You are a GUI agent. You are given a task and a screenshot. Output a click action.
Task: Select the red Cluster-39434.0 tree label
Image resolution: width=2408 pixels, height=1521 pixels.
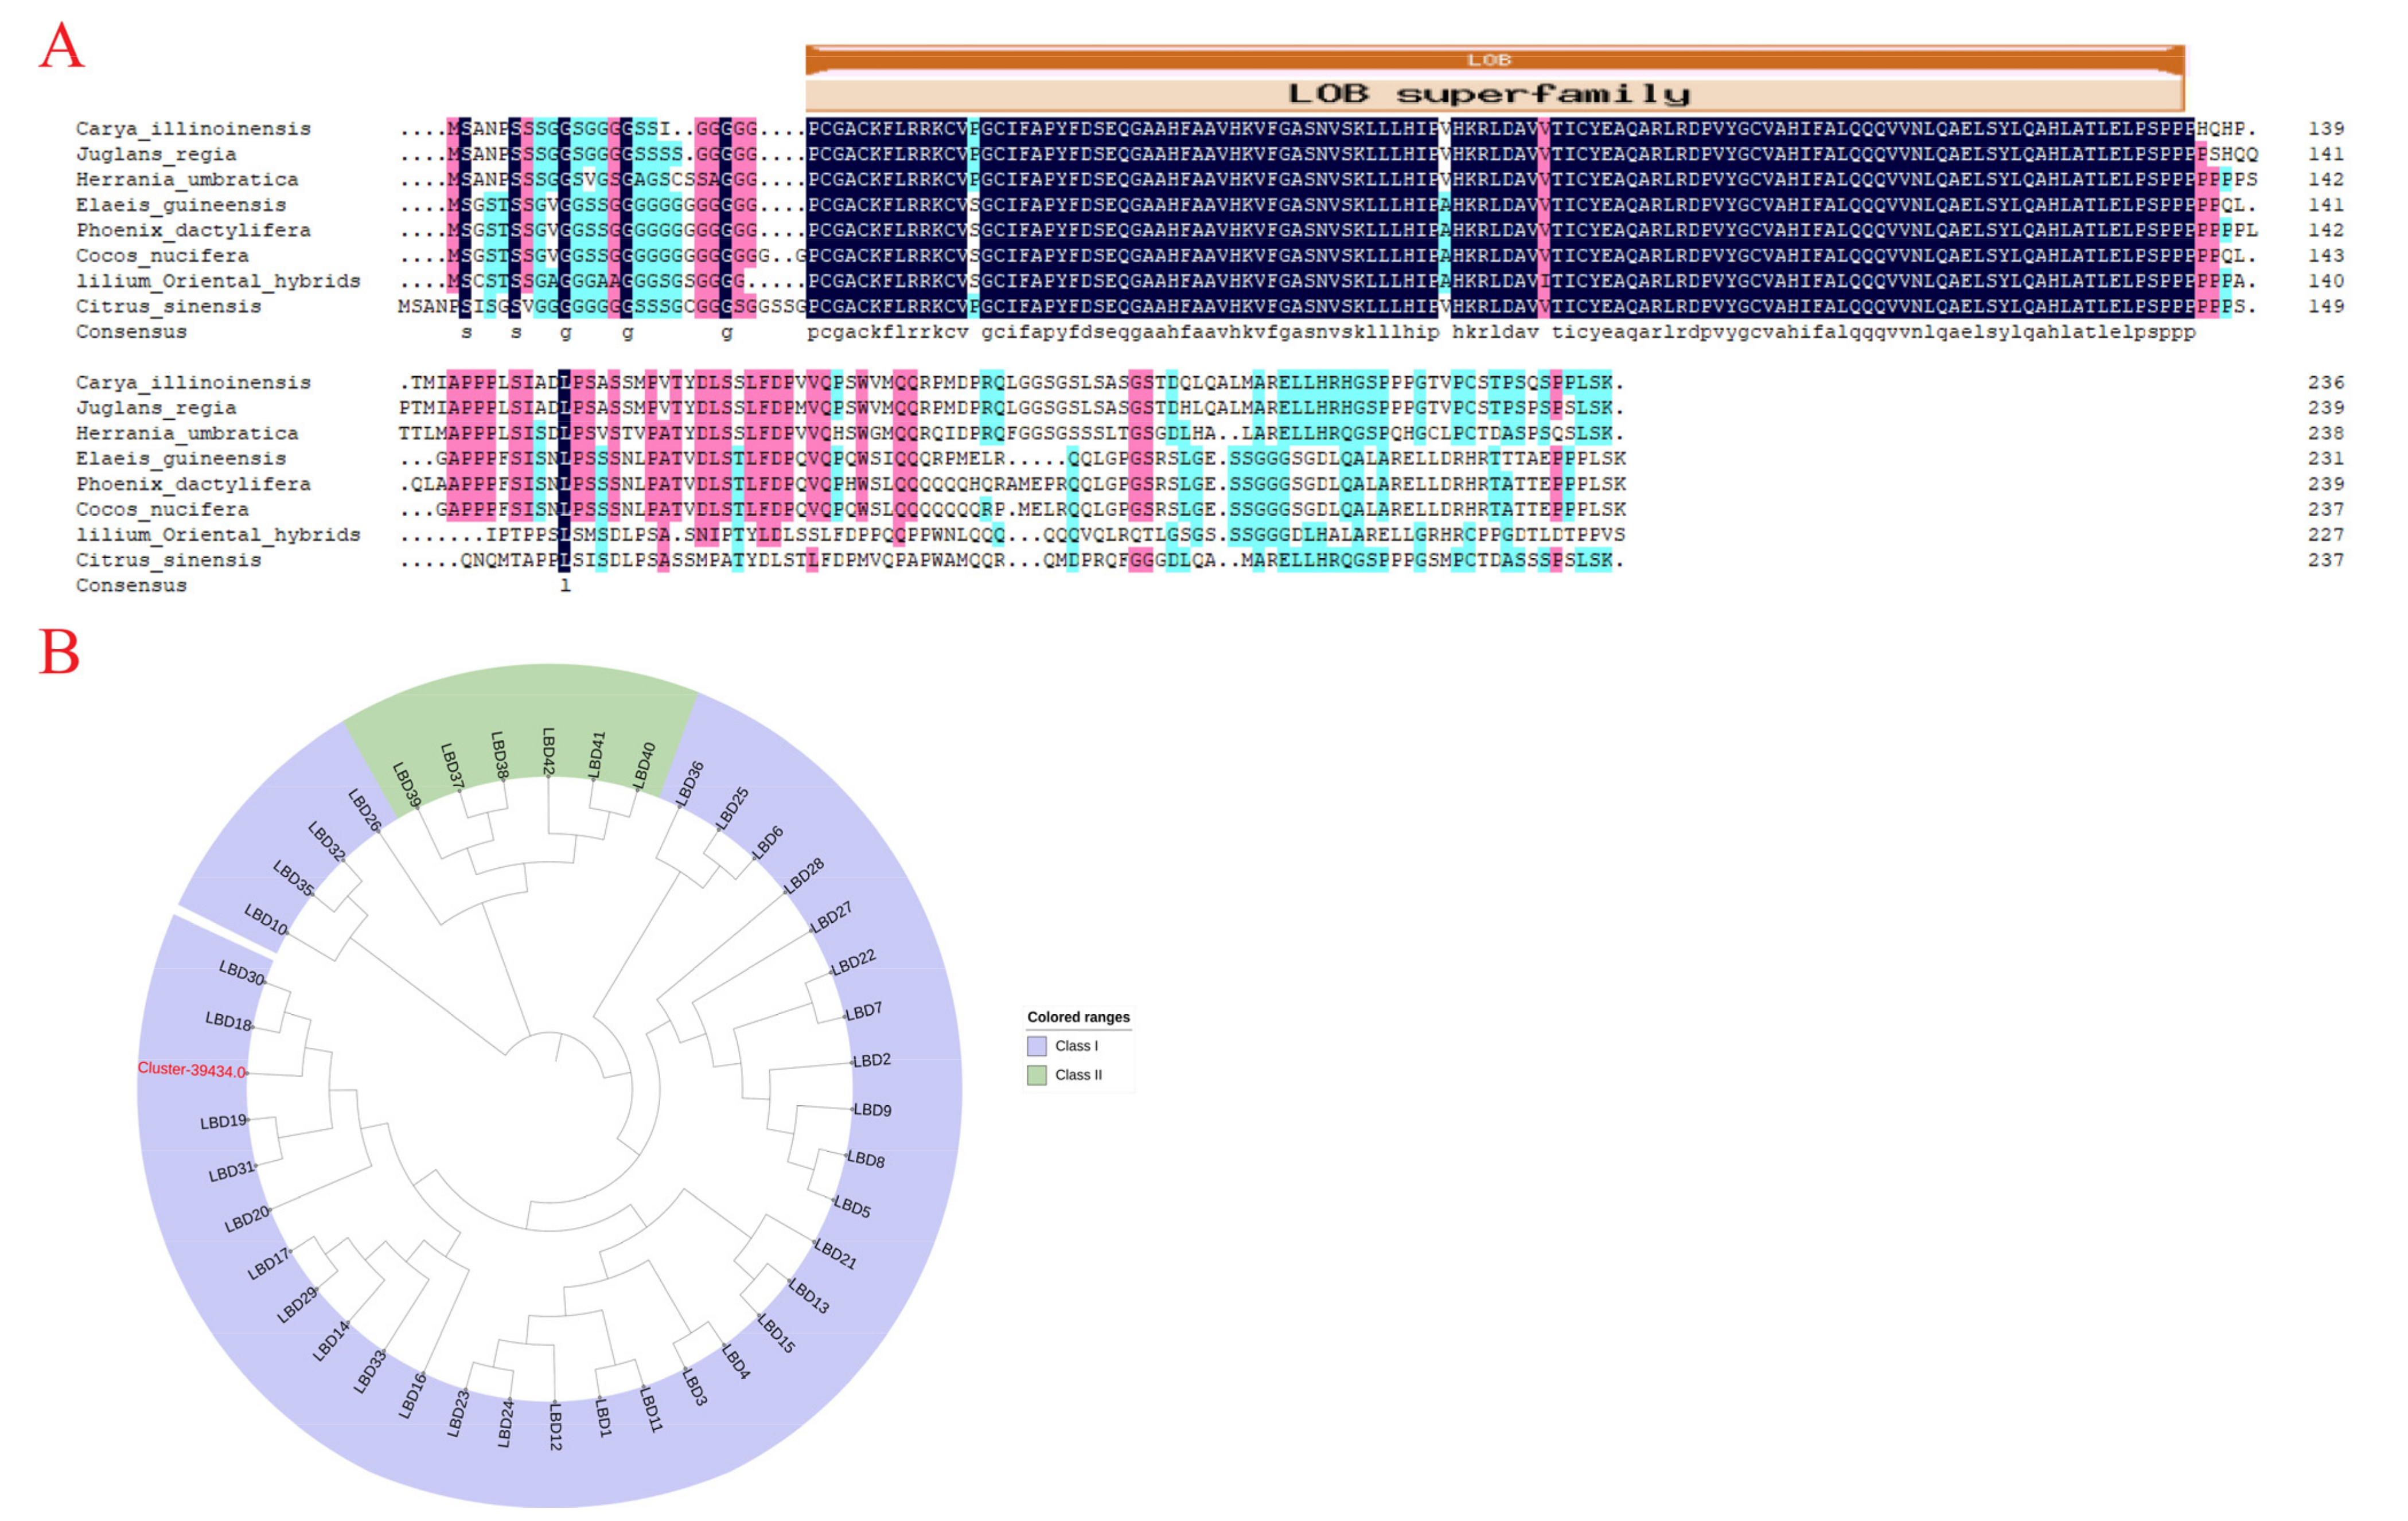pyautogui.click(x=191, y=1070)
